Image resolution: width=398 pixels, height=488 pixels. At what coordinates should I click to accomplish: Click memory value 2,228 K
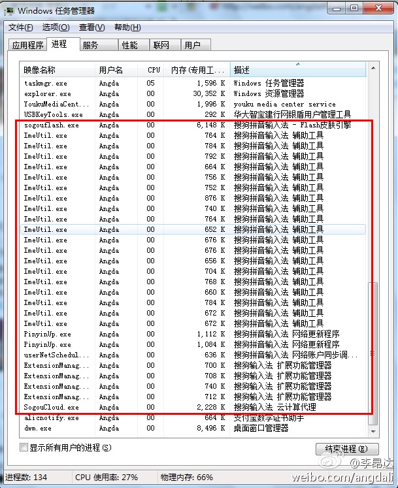(211, 407)
